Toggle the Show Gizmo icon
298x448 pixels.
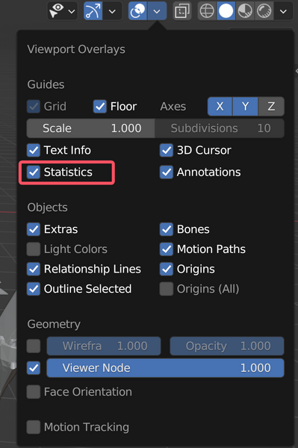pos(93,11)
